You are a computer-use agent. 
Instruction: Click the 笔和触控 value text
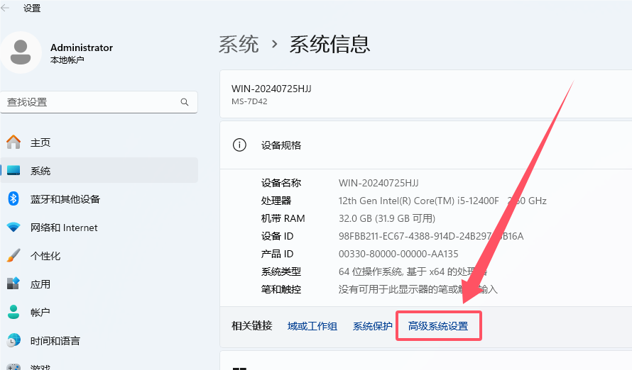[x=418, y=289]
